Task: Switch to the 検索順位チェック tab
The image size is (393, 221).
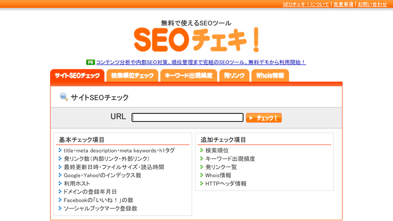Action: (x=132, y=76)
